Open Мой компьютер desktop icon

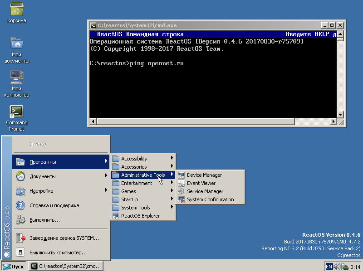coord(16,78)
